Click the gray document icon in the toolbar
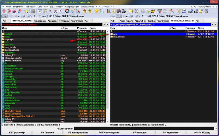219x136 pixels. pyautogui.click(x=33, y=11)
